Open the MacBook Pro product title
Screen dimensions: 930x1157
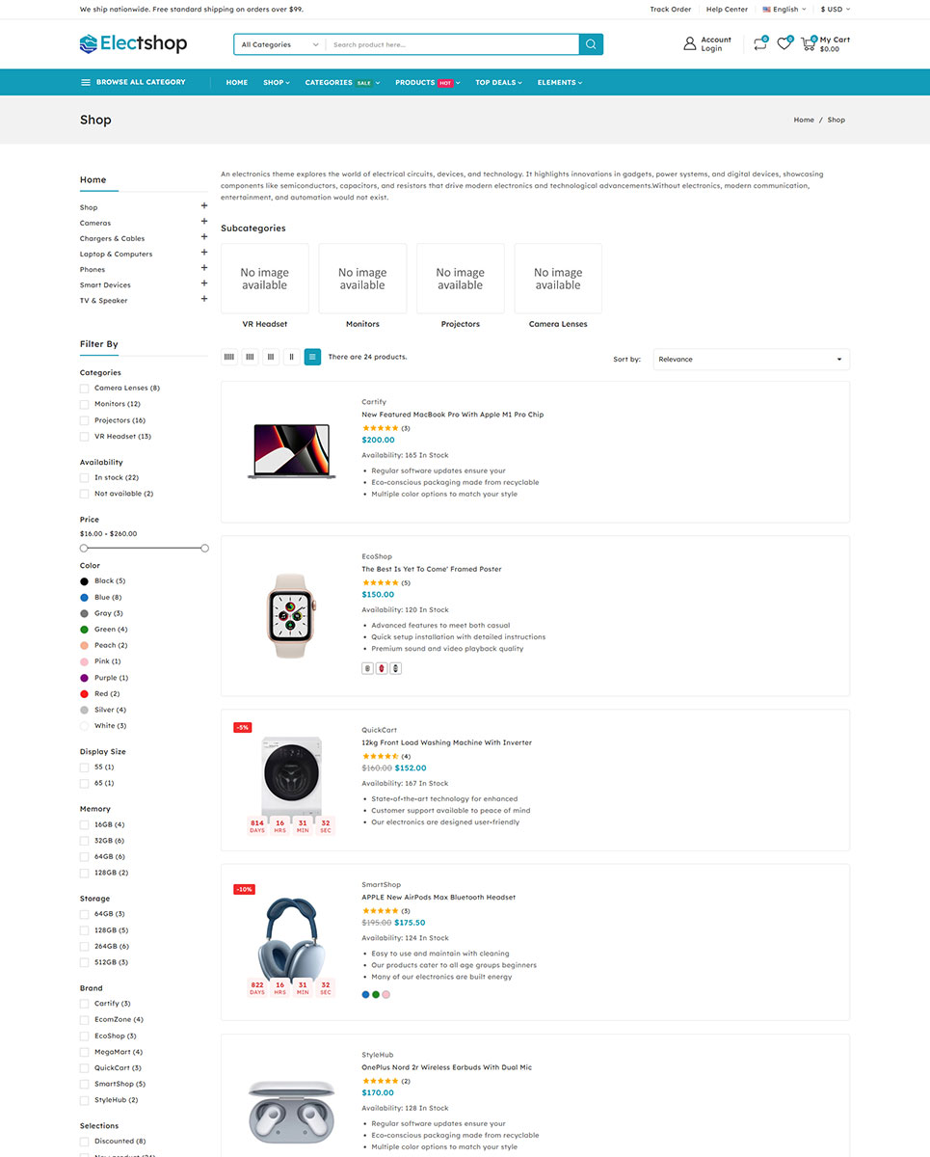pos(453,415)
